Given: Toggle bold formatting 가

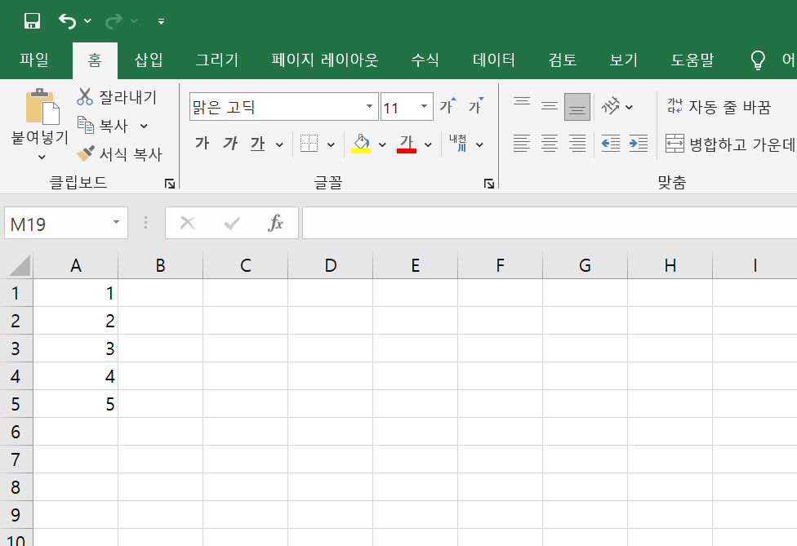Looking at the screenshot, I should [x=202, y=144].
